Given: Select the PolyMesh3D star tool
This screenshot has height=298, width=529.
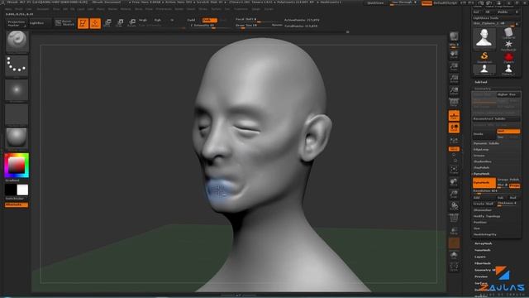Looking at the screenshot, I should point(508,46).
